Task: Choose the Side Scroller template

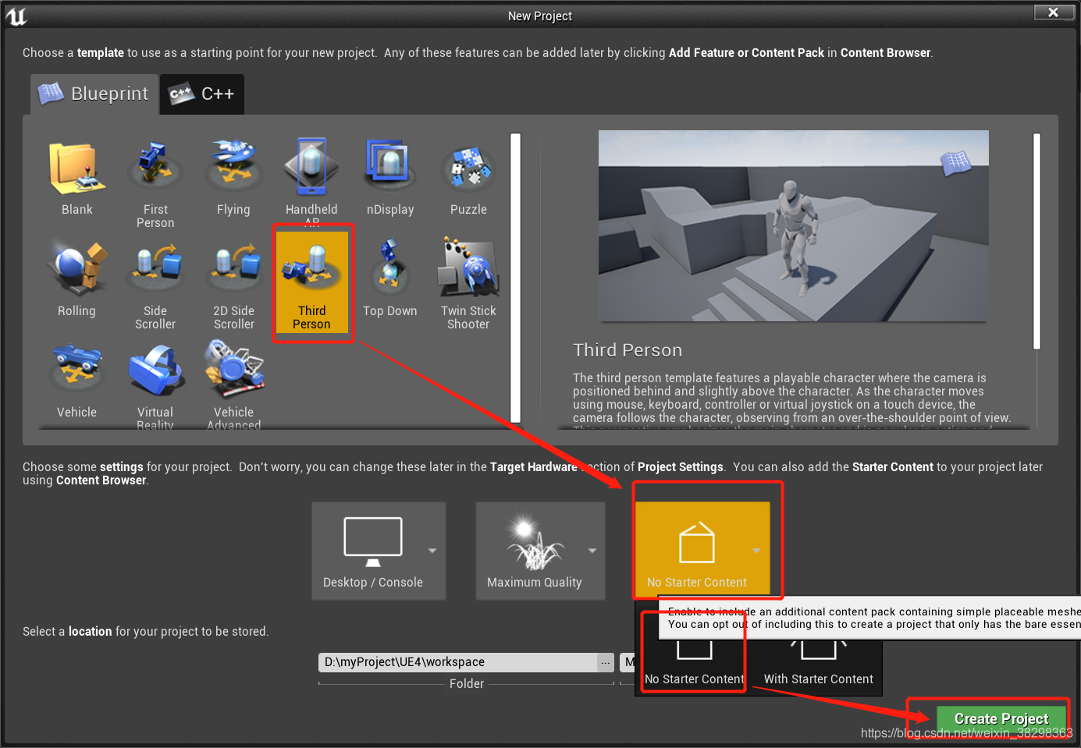Action: [155, 285]
